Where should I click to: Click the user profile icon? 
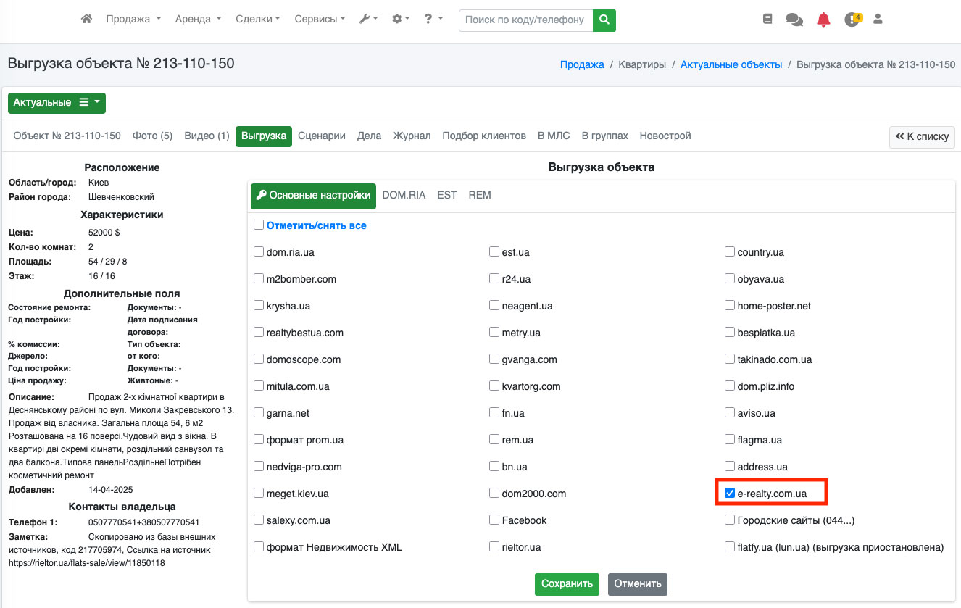878,20
